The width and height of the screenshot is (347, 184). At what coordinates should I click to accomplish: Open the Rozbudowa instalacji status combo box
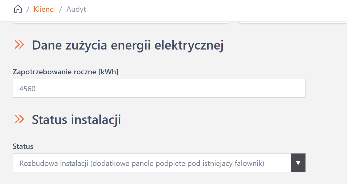pyautogui.click(x=152, y=163)
